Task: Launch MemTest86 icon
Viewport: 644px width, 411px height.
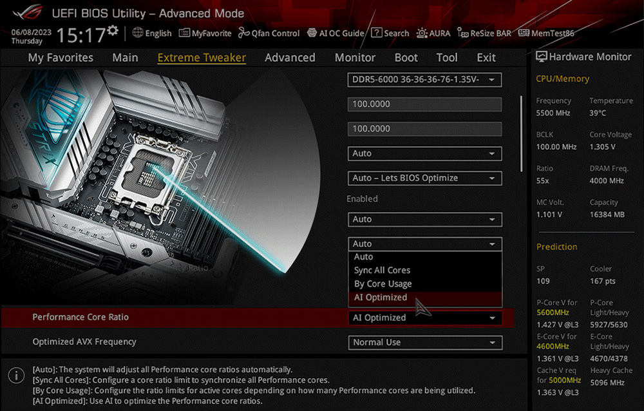Action: click(x=524, y=33)
